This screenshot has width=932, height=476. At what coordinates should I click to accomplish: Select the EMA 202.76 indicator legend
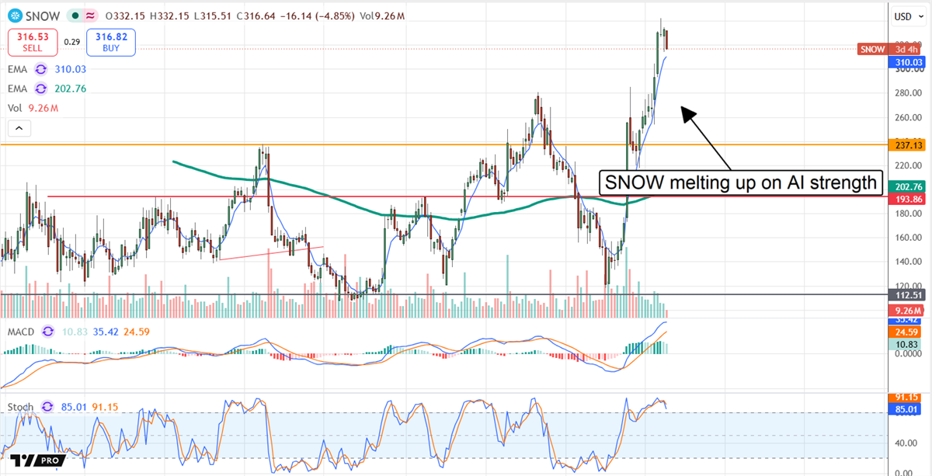point(47,89)
